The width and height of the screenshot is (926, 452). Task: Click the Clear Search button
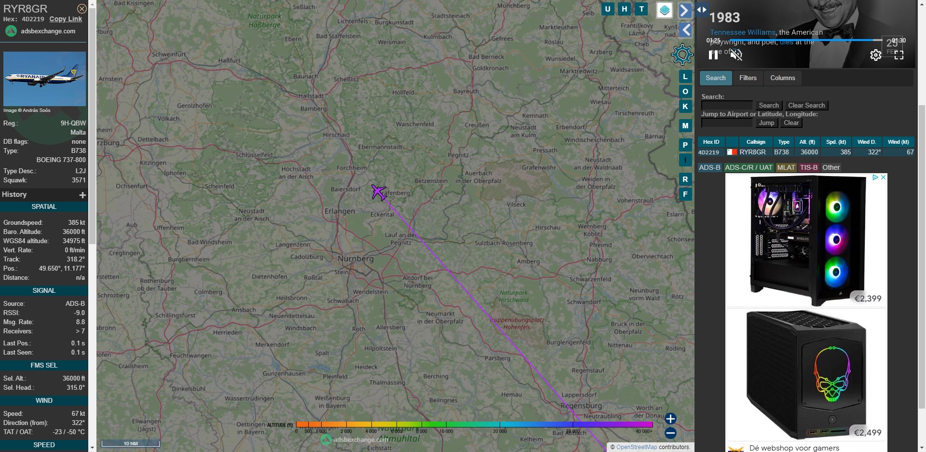(806, 105)
